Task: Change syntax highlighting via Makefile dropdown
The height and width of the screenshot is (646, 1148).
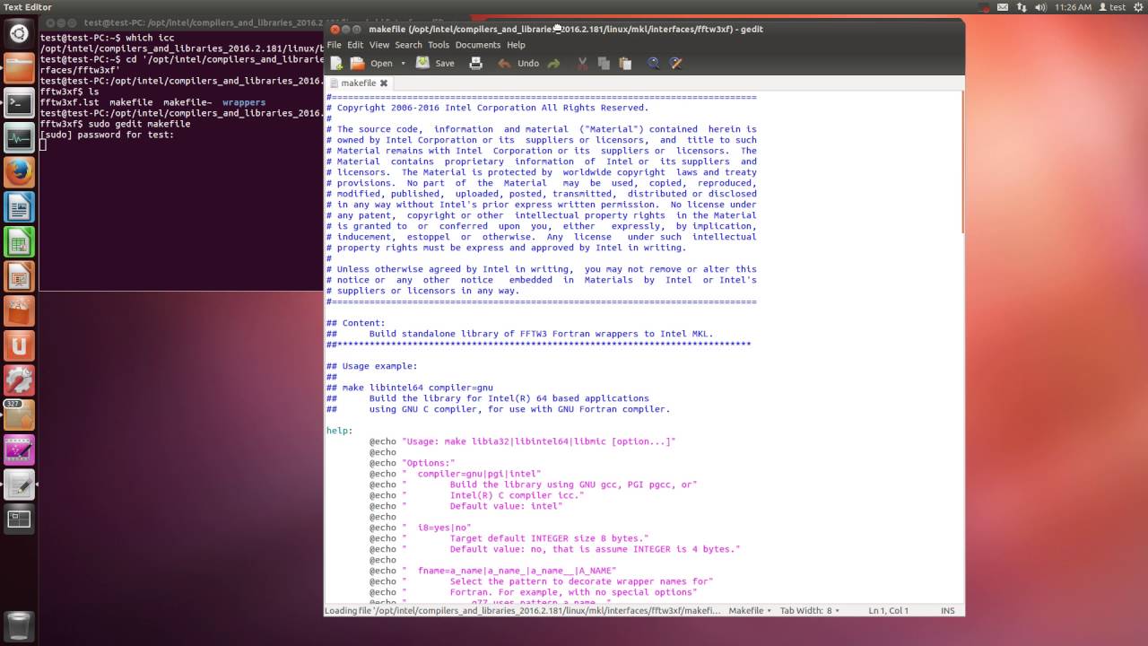Action: pyautogui.click(x=750, y=610)
